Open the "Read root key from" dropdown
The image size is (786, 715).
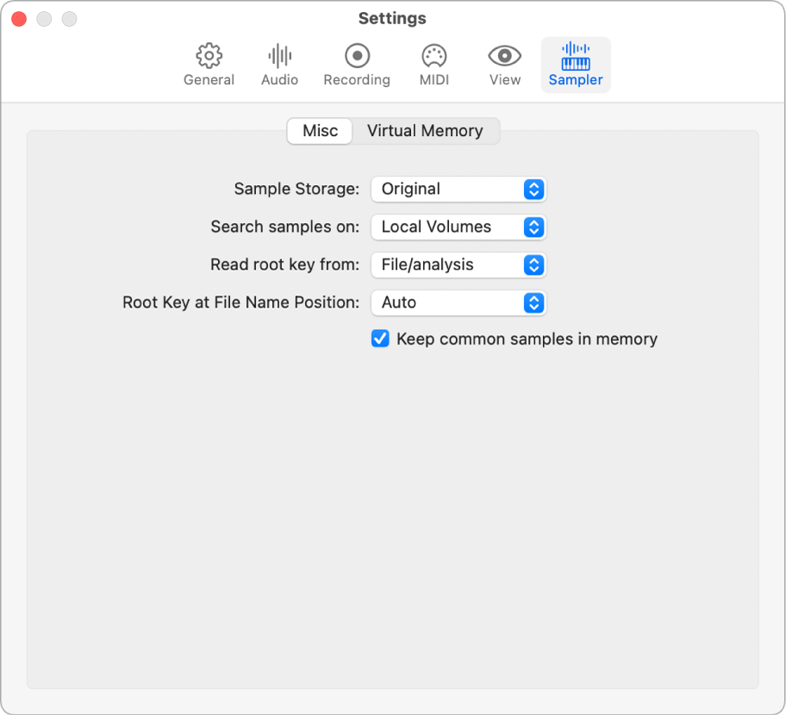458,264
